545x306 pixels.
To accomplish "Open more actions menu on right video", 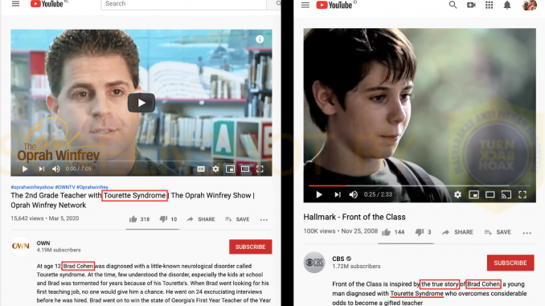I will [x=527, y=233].
